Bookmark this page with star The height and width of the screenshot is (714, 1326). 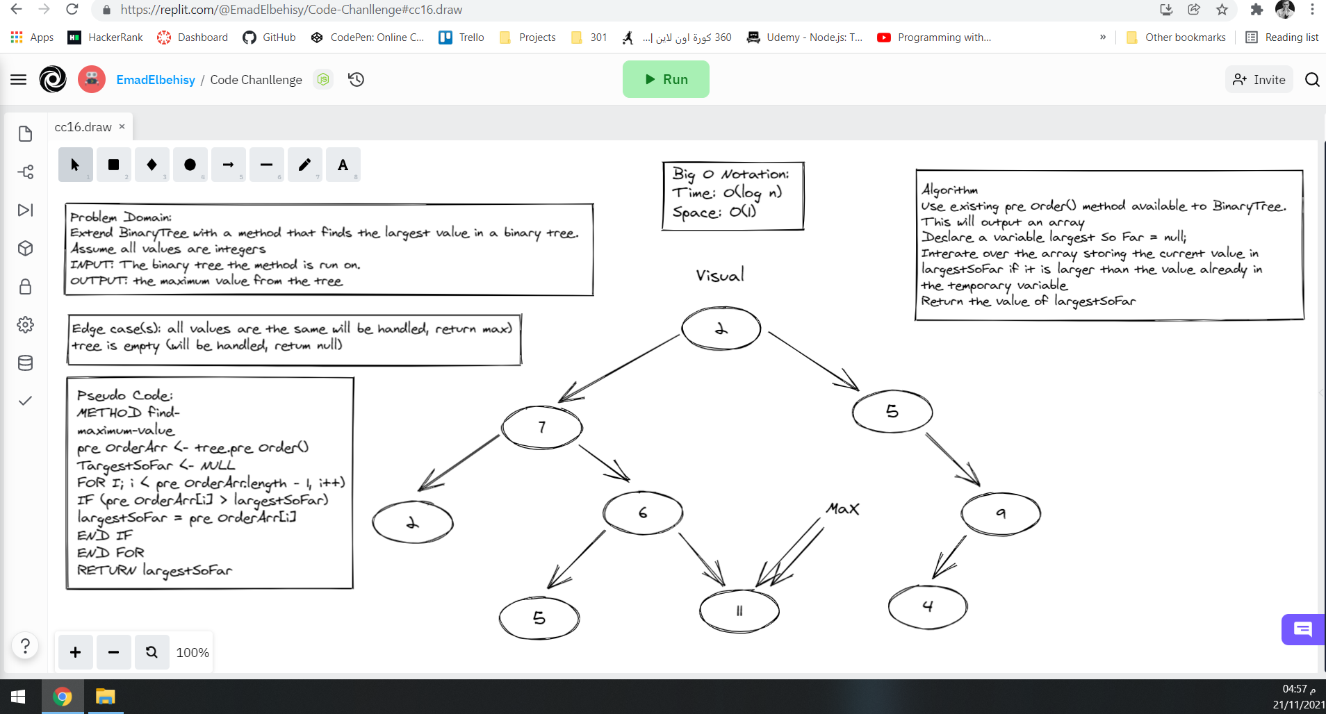coord(1222,10)
